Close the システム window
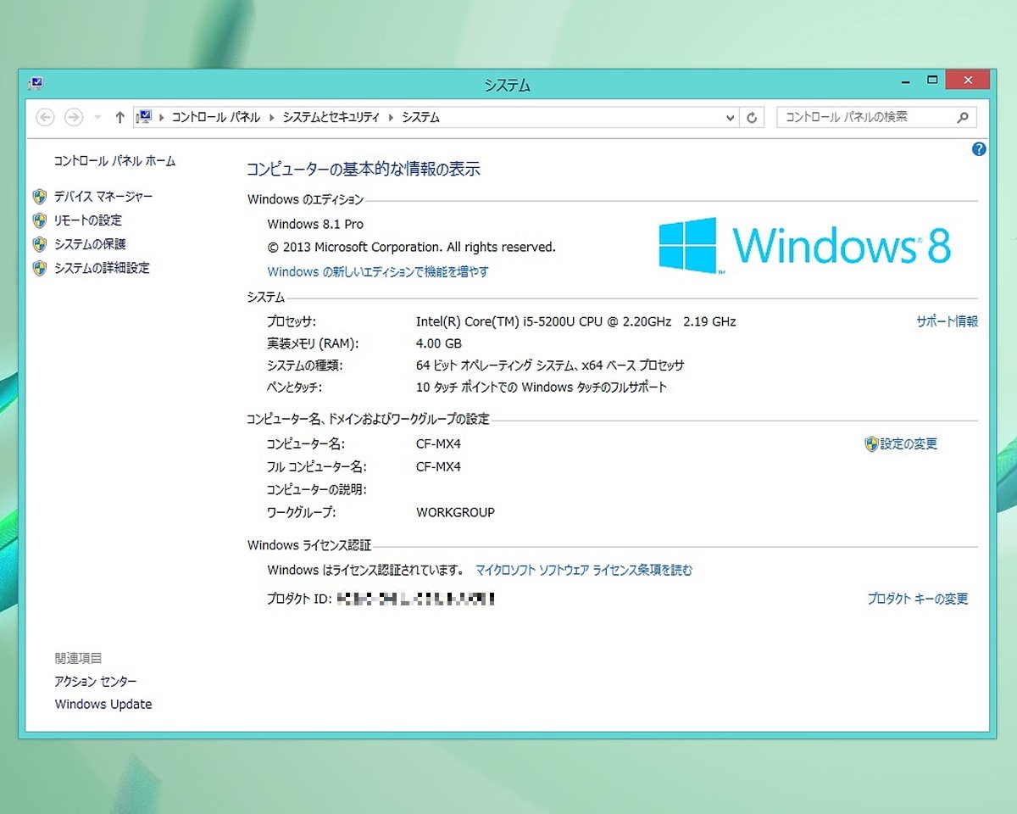The width and height of the screenshot is (1017, 814). [x=967, y=81]
